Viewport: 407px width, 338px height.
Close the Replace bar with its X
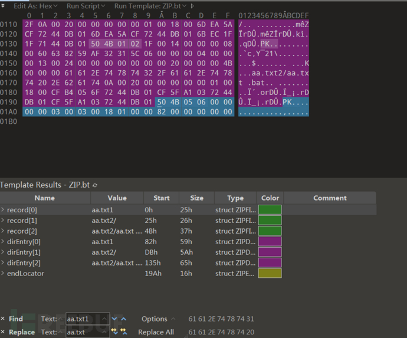(x=3, y=332)
